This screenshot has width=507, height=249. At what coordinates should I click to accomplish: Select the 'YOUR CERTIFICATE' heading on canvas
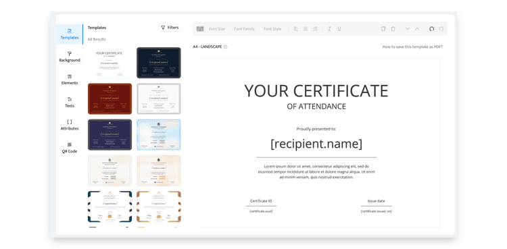tap(316, 90)
